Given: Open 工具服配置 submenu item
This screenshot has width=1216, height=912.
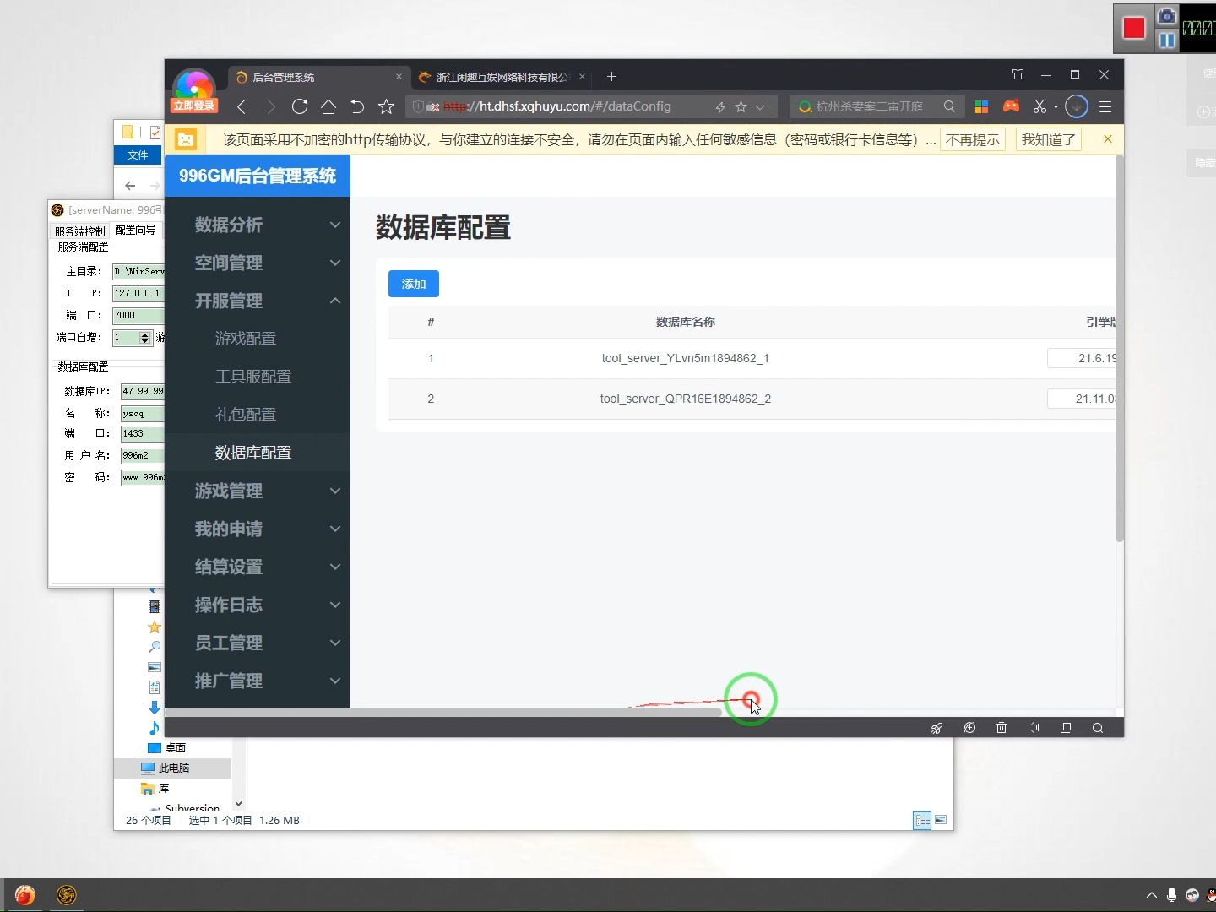Looking at the screenshot, I should pos(258,377).
